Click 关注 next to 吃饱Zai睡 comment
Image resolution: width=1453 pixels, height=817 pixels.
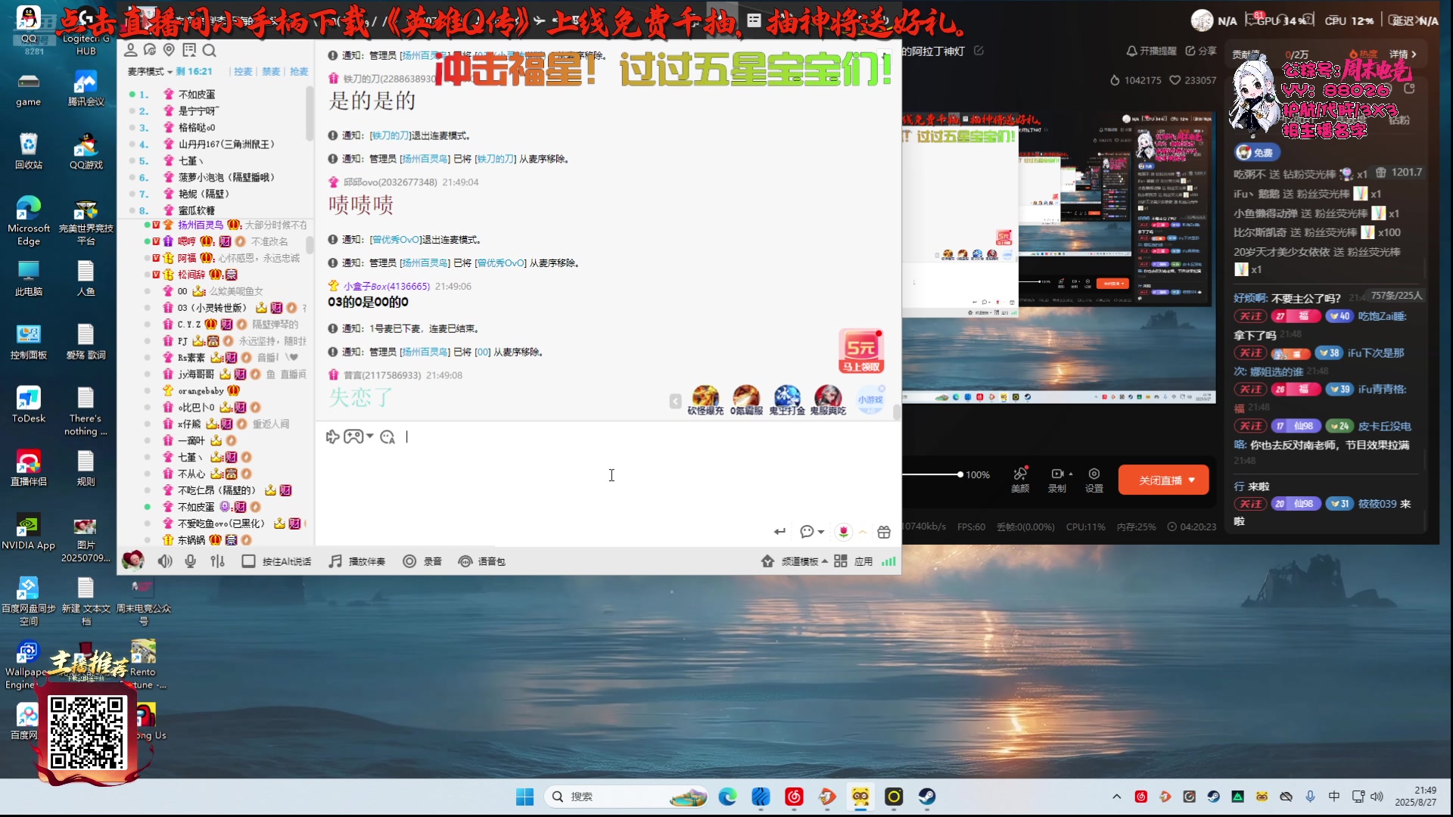1250,316
